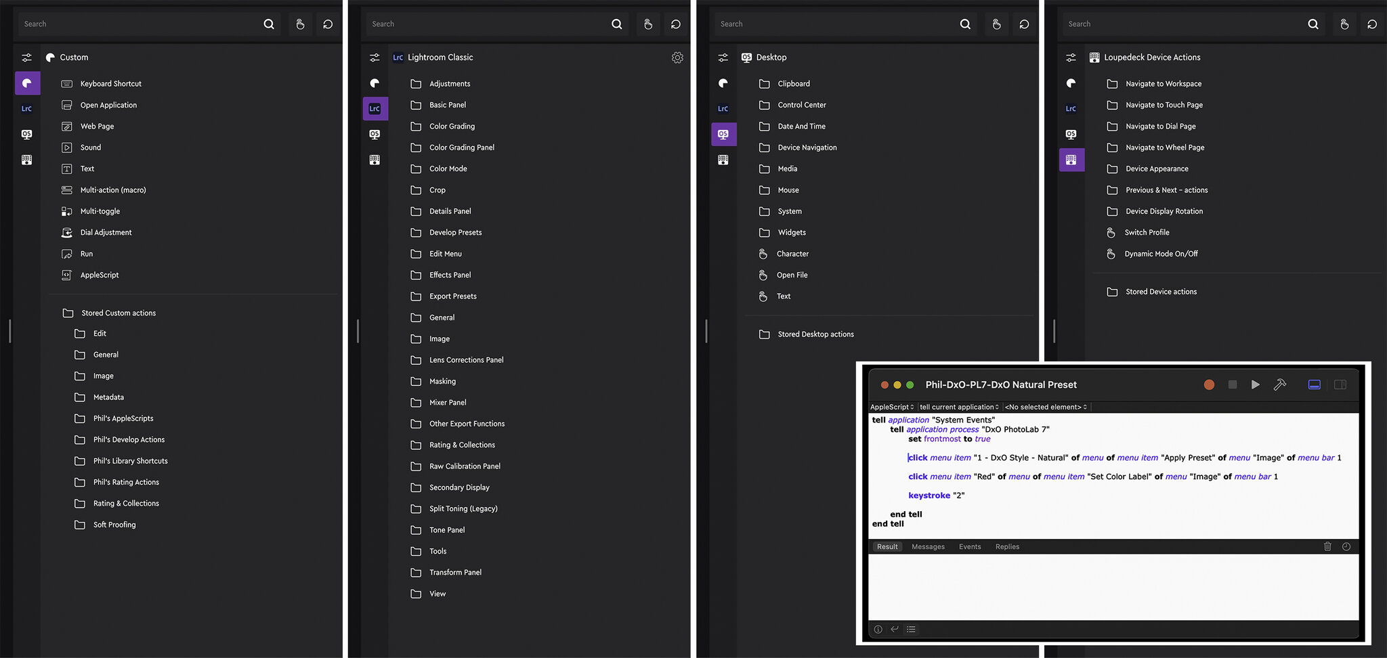Switch to the Replies tab
This screenshot has height=658, width=1387.
(x=1007, y=546)
